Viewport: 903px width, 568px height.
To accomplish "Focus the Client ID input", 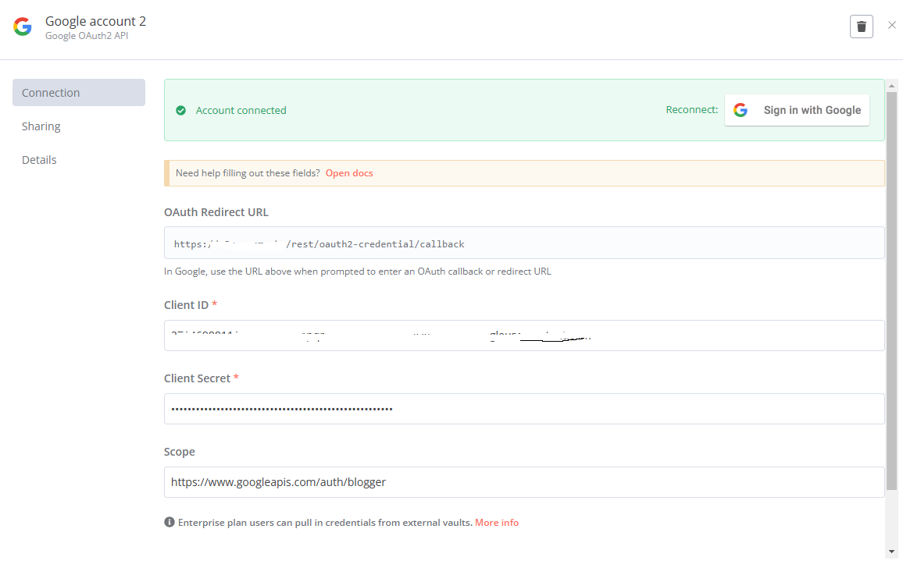I will [524, 335].
